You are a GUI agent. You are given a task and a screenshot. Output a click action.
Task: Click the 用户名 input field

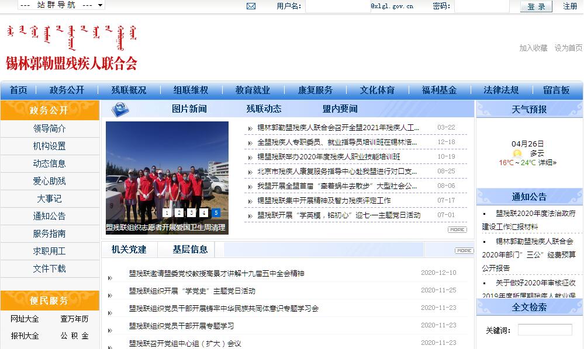(337, 6)
